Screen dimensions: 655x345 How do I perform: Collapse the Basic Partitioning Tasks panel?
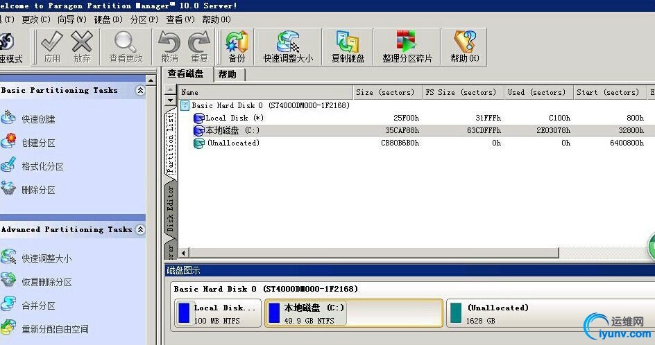coord(140,90)
